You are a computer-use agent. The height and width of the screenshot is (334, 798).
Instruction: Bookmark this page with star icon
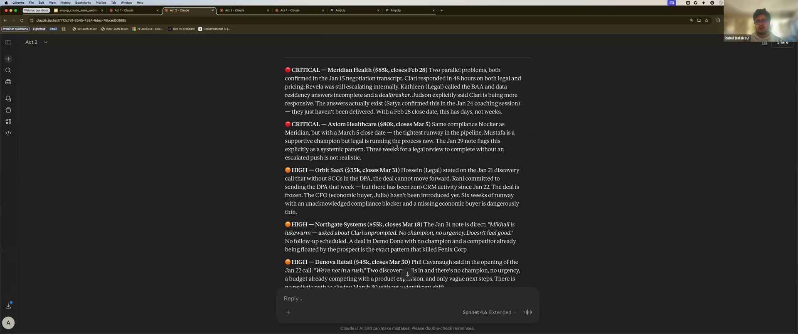pos(706,20)
